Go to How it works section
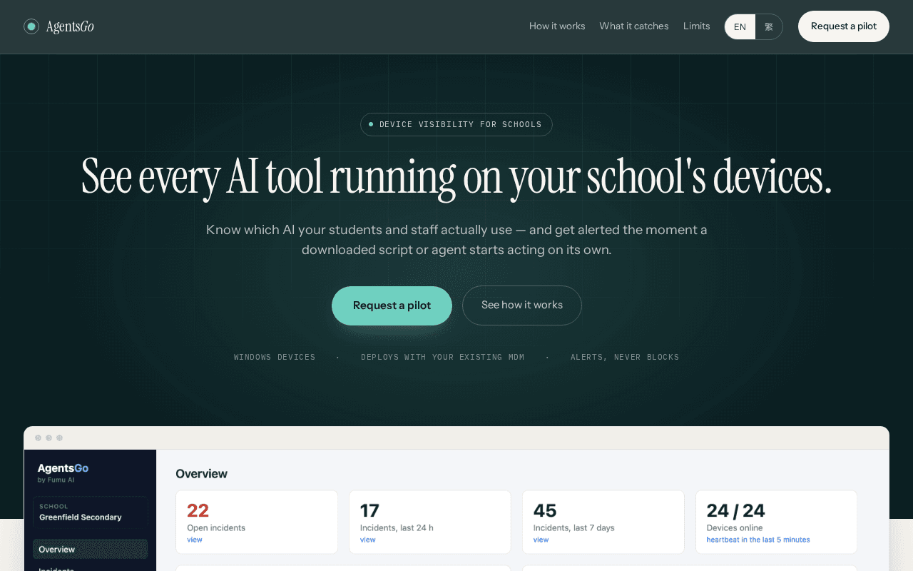This screenshot has height=571, width=913. tap(557, 26)
